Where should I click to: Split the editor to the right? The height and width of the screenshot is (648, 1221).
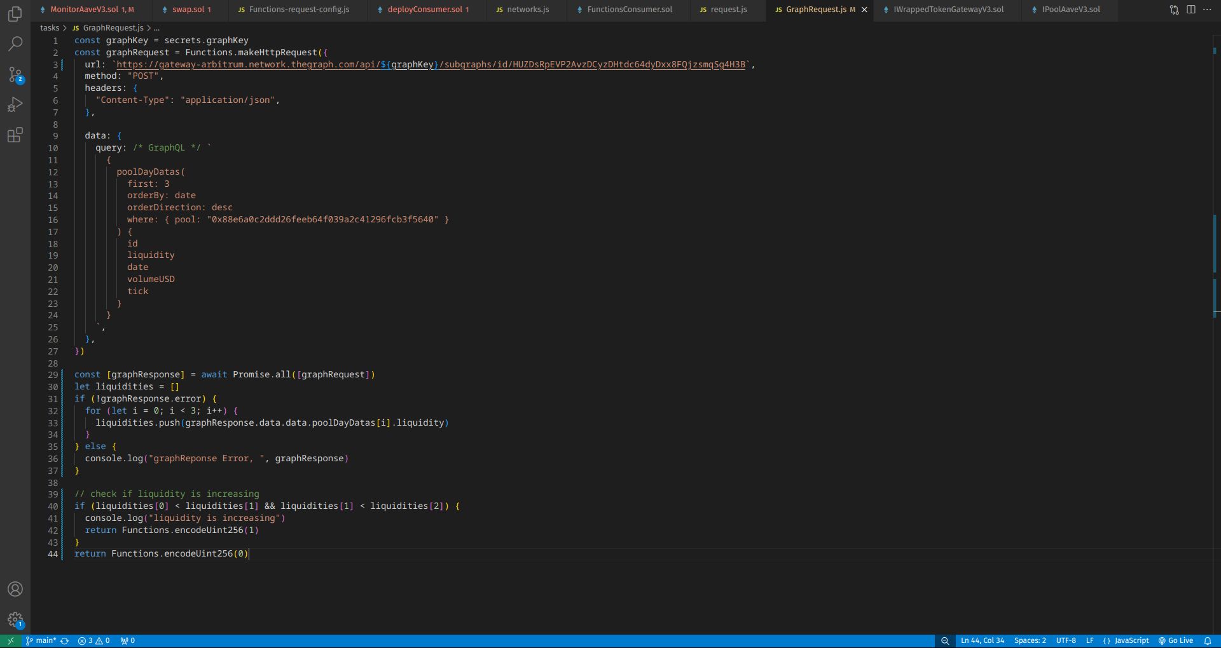(x=1191, y=10)
